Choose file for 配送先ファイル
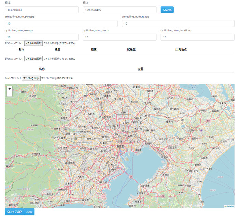 click(33, 43)
